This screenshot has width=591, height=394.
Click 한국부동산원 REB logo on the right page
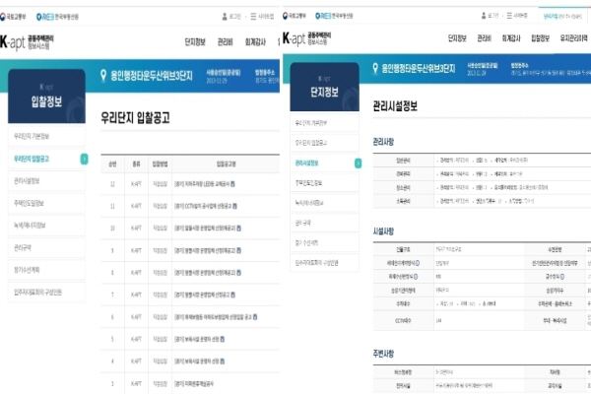click(x=334, y=16)
